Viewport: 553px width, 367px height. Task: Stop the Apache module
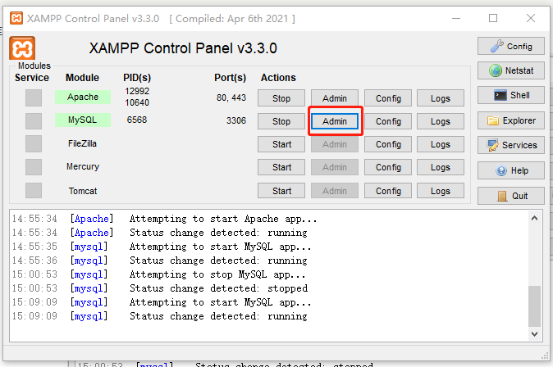point(281,98)
